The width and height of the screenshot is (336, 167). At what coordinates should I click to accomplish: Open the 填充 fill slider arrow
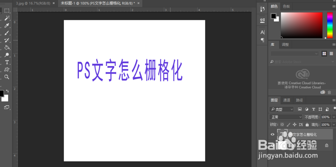tap(334, 124)
